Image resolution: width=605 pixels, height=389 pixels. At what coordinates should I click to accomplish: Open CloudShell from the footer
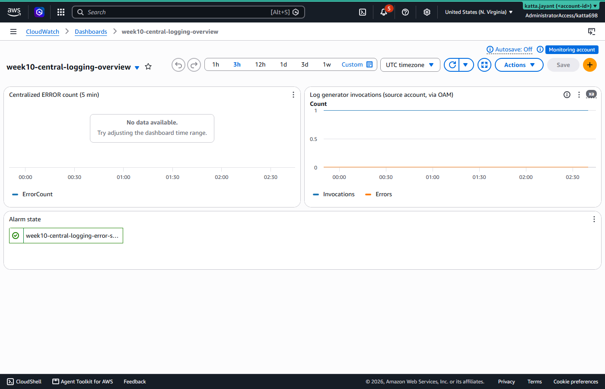coord(24,382)
